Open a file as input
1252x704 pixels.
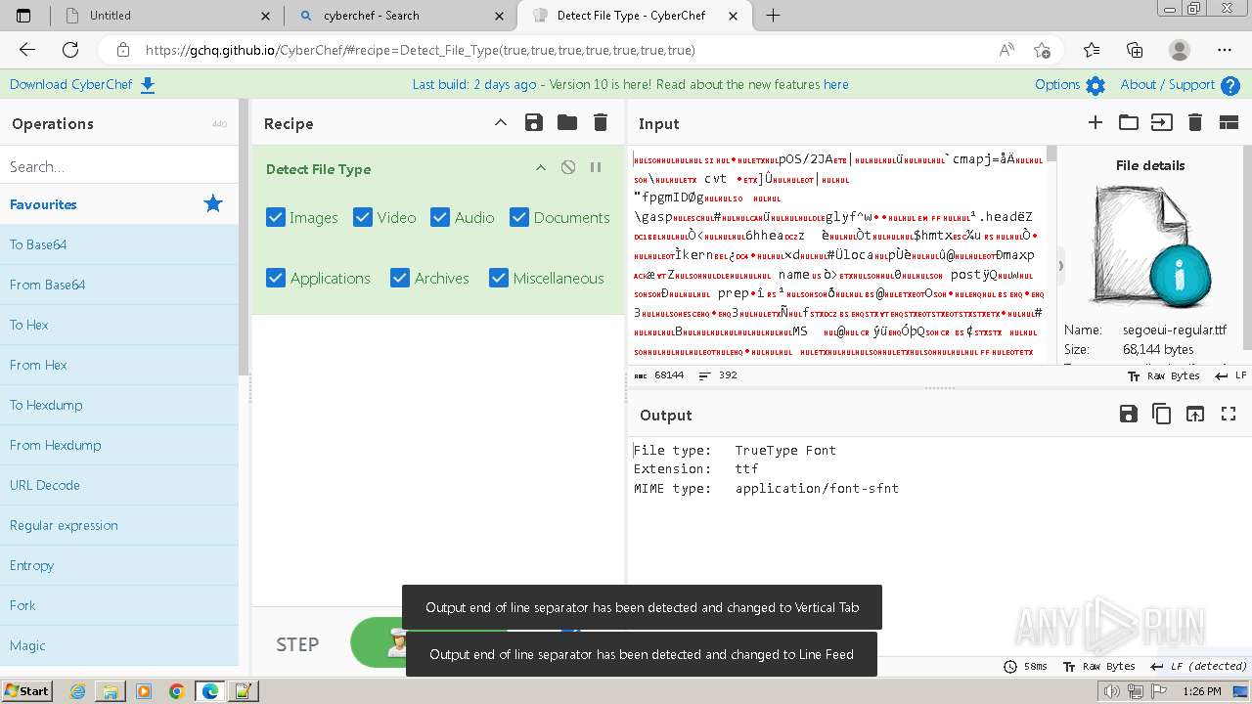coord(1161,122)
